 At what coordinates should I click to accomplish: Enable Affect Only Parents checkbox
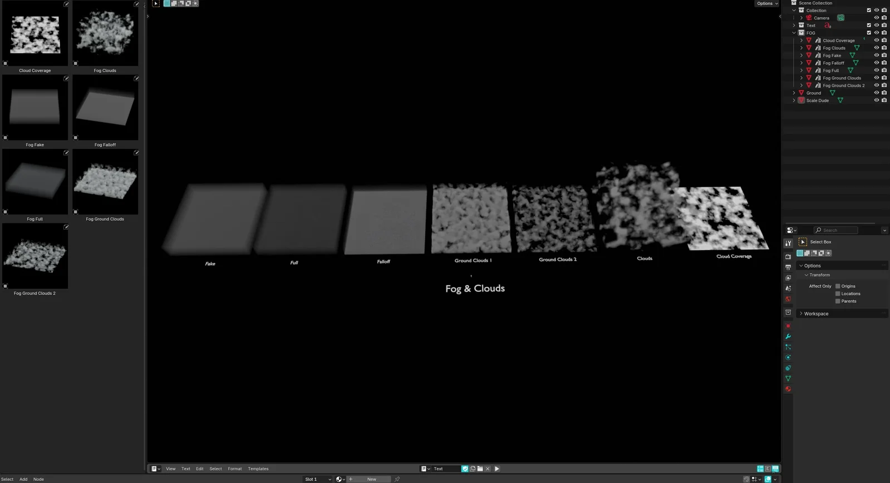(x=838, y=301)
